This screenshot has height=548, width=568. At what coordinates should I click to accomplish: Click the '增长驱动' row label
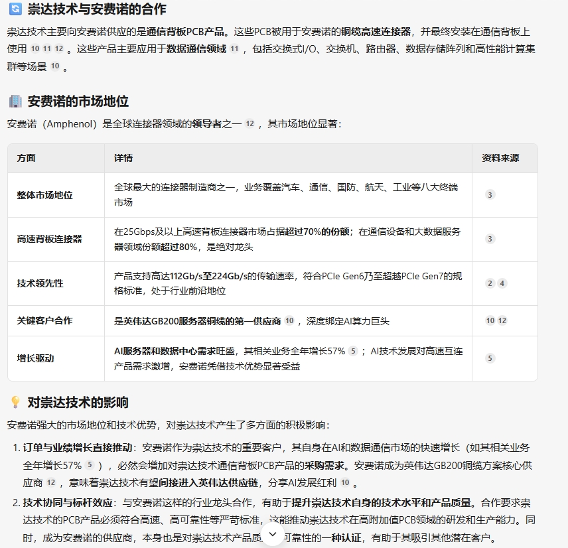click(35, 358)
